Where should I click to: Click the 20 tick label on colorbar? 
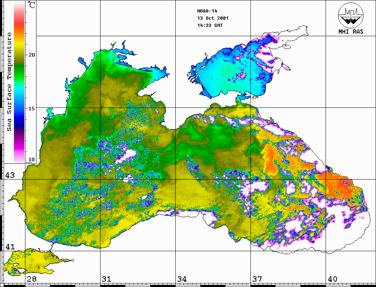pos(31,55)
